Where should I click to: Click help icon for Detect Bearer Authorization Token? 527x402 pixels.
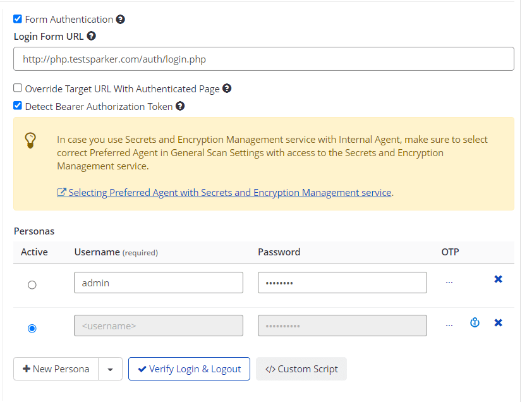pos(179,106)
